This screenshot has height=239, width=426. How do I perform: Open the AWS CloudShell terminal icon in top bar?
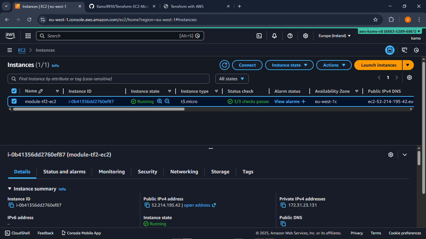click(259, 36)
